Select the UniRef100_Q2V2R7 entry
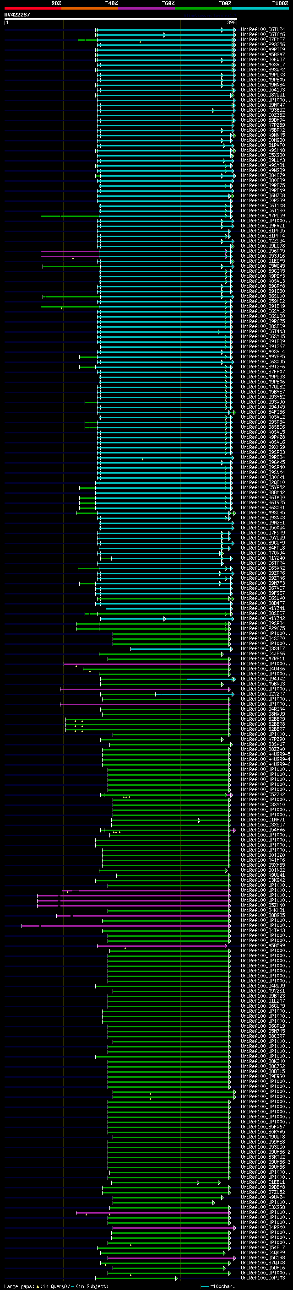 click(262, 694)
